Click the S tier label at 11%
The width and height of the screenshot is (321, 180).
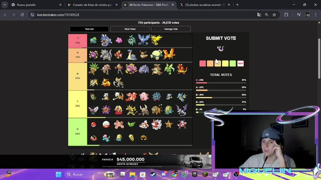77,40
